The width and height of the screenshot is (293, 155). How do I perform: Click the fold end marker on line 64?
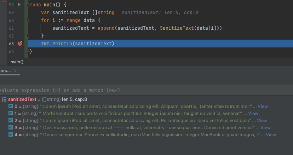tap(27, 51)
